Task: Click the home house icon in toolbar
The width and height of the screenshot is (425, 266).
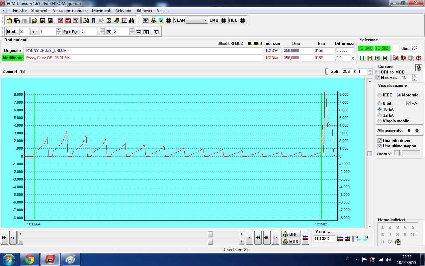Action: click(x=9, y=21)
